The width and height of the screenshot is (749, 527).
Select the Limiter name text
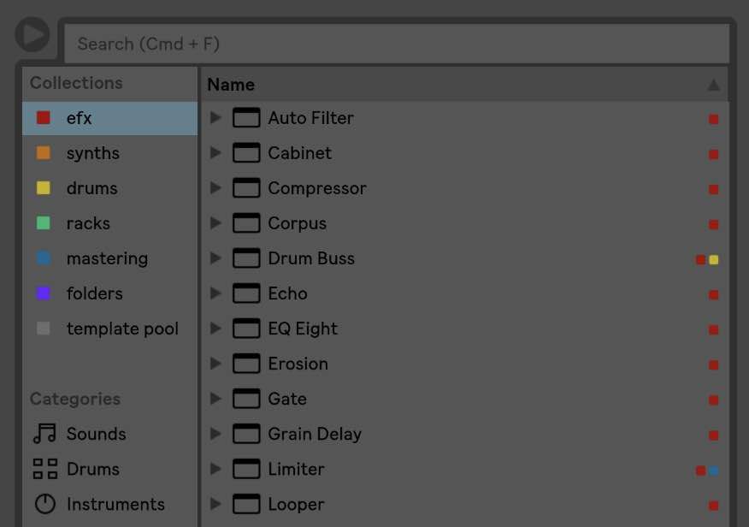(x=296, y=469)
